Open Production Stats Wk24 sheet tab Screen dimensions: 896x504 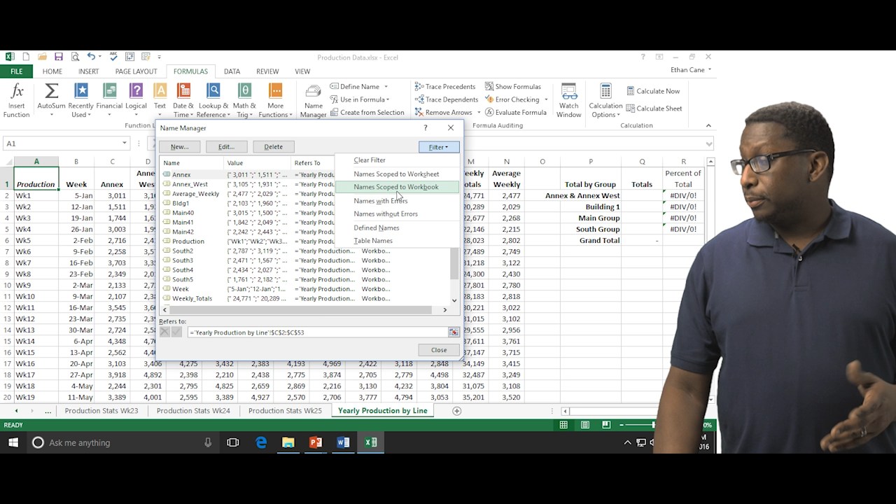(193, 411)
